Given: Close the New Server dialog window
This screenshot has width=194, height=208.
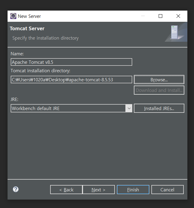Looking at the screenshot, I should (178, 16).
